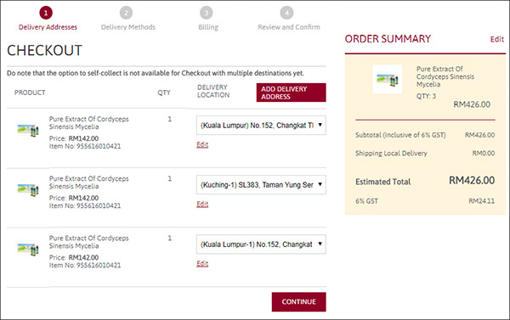Go to the Billing step label
Image resolution: width=510 pixels, height=320 pixels.
pos(208,27)
